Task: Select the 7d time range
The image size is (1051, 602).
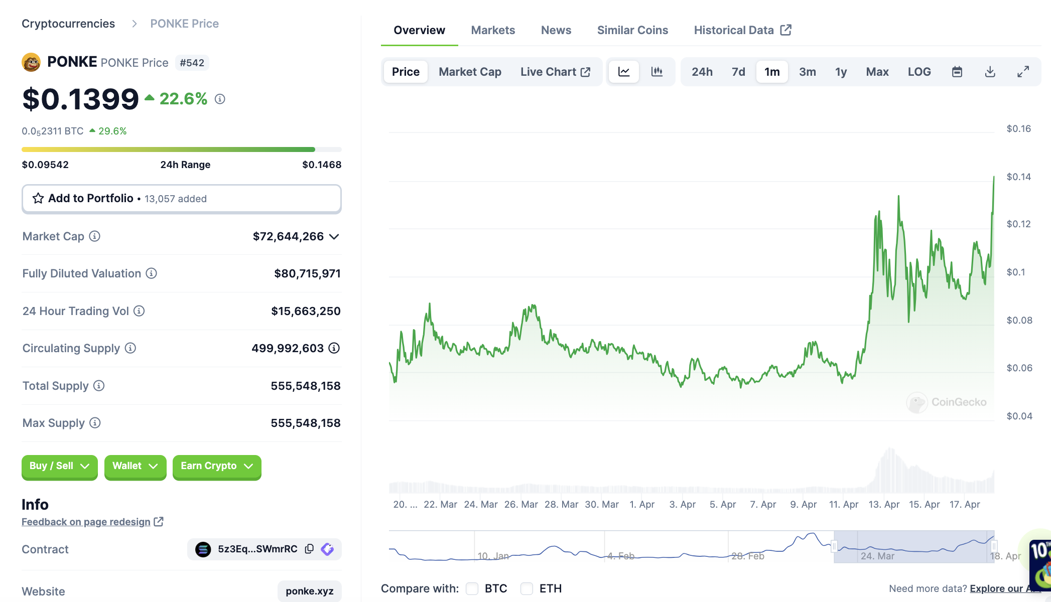Action: click(738, 72)
